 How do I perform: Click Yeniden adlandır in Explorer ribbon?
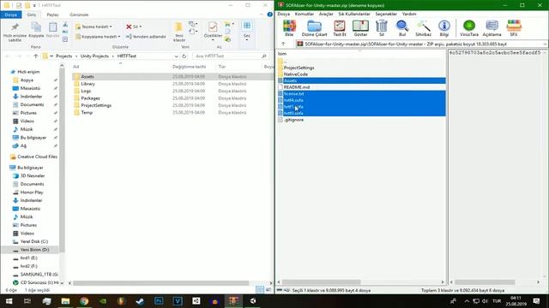(146, 36)
